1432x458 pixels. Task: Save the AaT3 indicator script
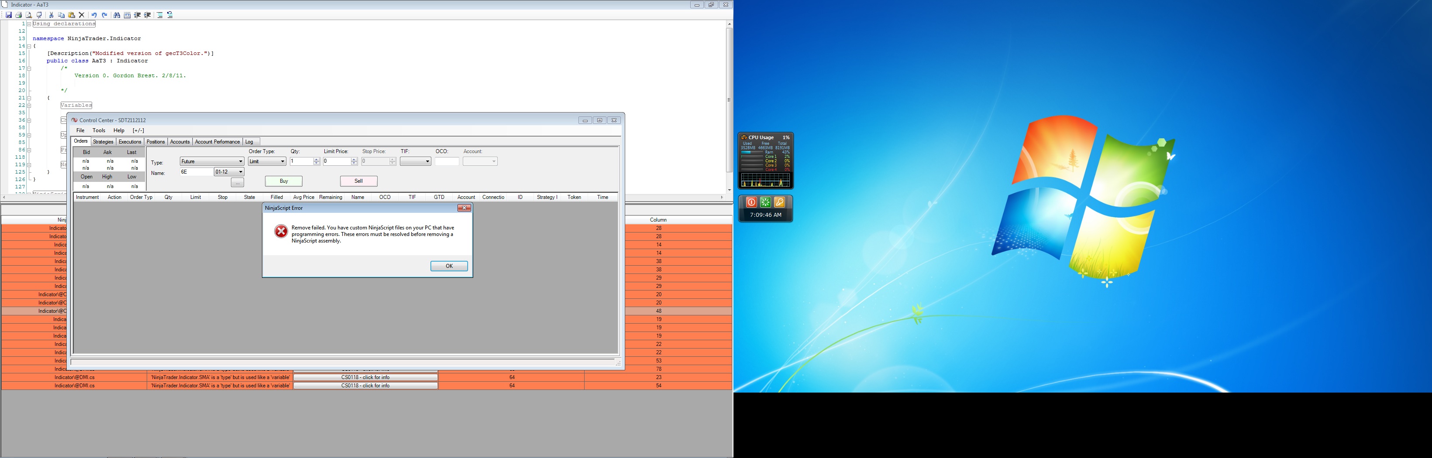pos(8,15)
